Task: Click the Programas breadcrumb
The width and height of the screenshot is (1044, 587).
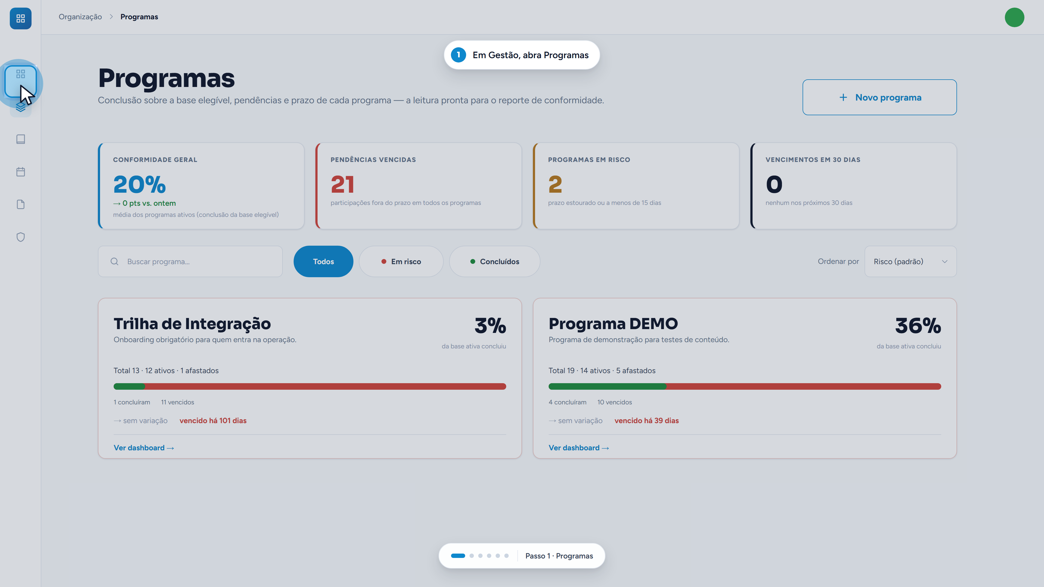Action: [x=139, y=17]
